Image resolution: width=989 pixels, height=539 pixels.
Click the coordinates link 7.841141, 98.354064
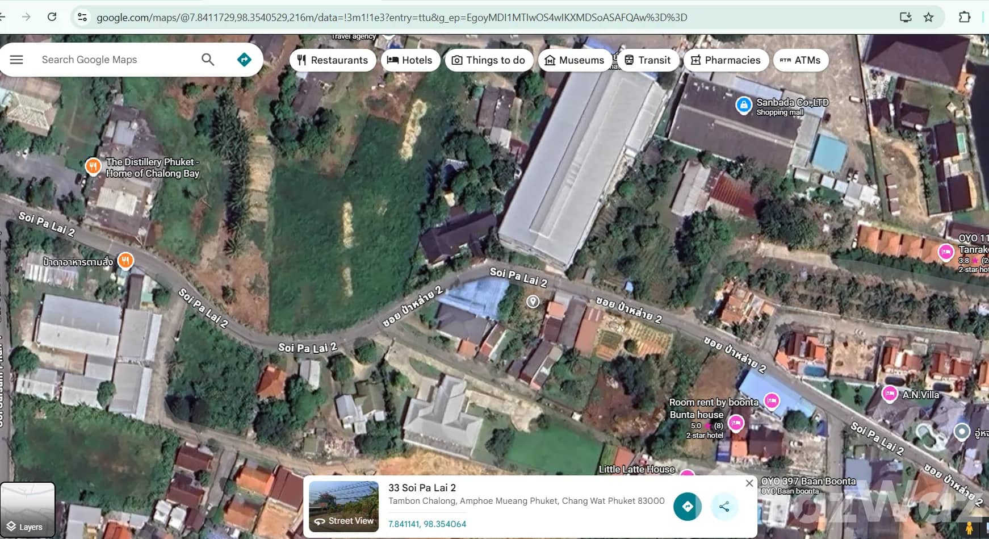(427, 524)
